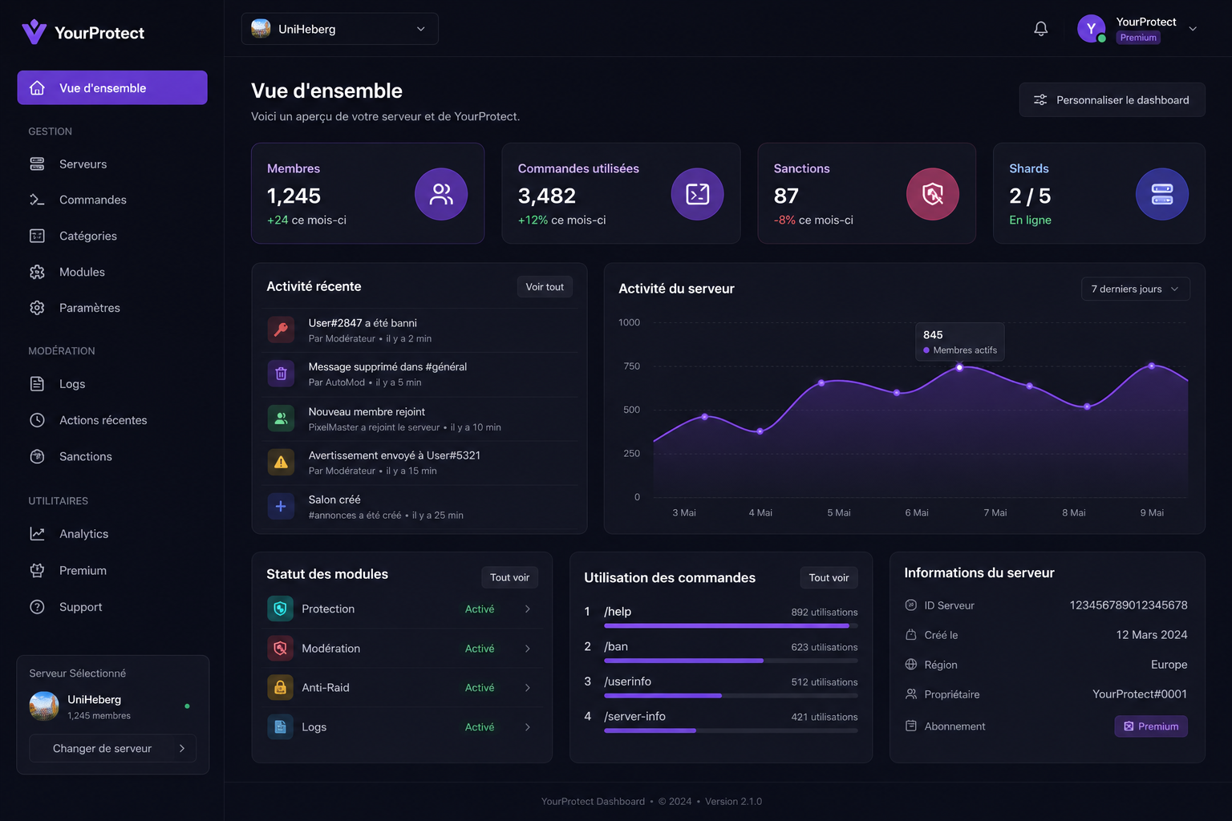Image resolution: width=1232 pixels, height=821 pixels.
Task: Open the 7 derniers jours period dropdown
Action: point(1136,289)
